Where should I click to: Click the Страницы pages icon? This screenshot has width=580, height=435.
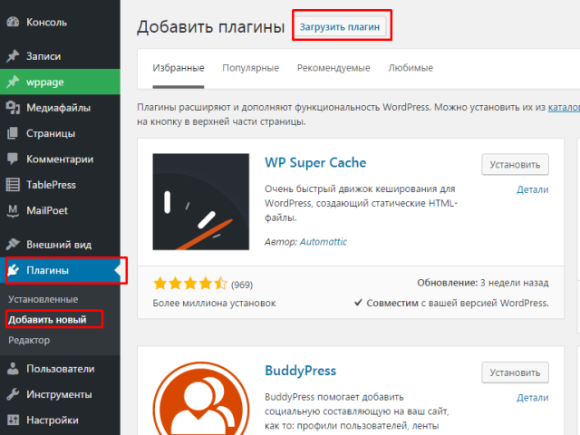(x=13, y=133)
